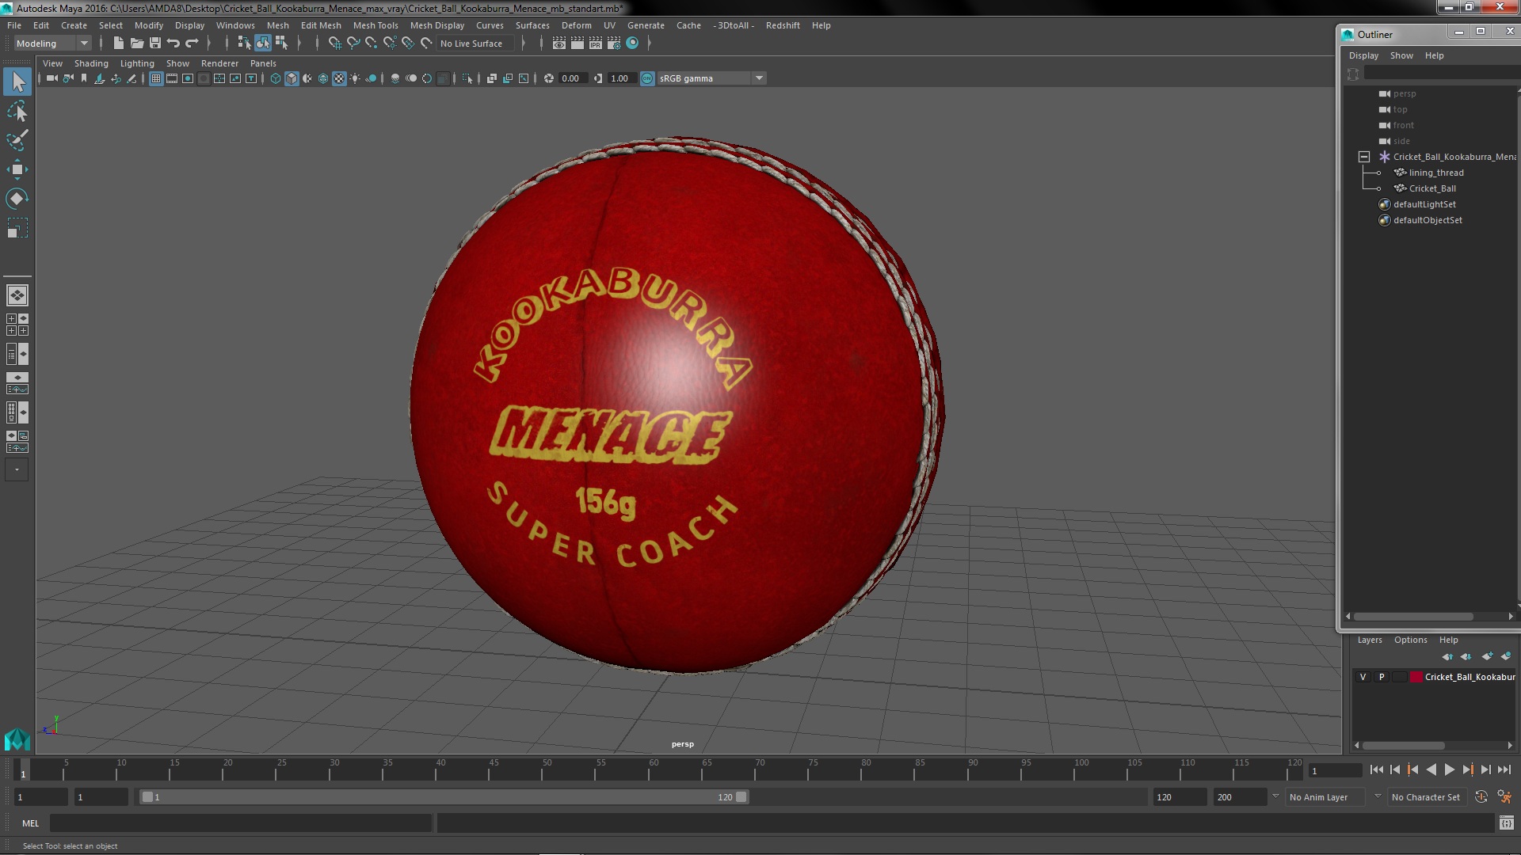Toggle textured display in viewport
1521x855 pixels.
339,78
